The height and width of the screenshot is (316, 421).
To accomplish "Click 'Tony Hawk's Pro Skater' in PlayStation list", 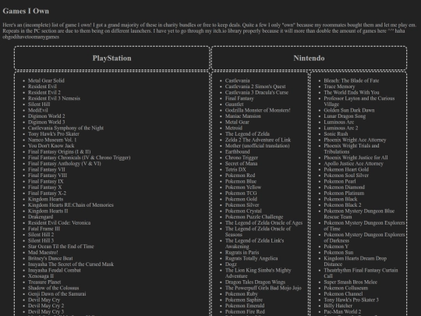I will 54,134.
